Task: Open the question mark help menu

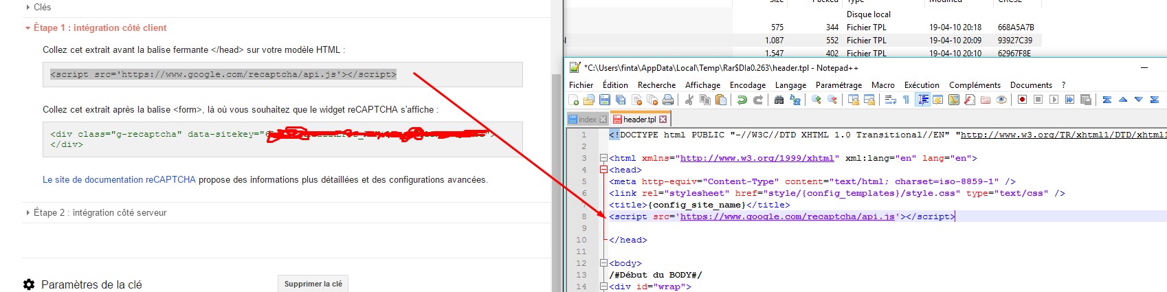Action: tap(1063, 85)
